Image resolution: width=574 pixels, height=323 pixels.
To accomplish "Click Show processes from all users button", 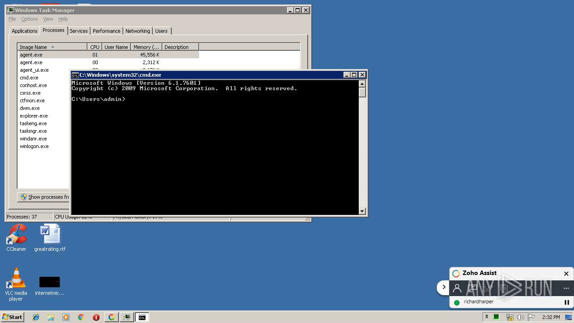I will 44,197.
